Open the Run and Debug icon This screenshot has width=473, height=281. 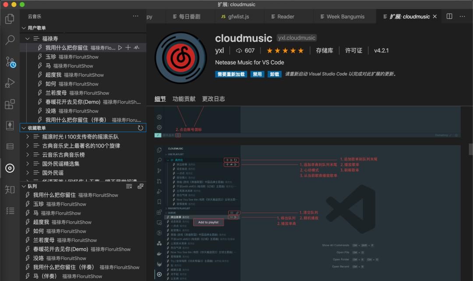tap(10, 82)
